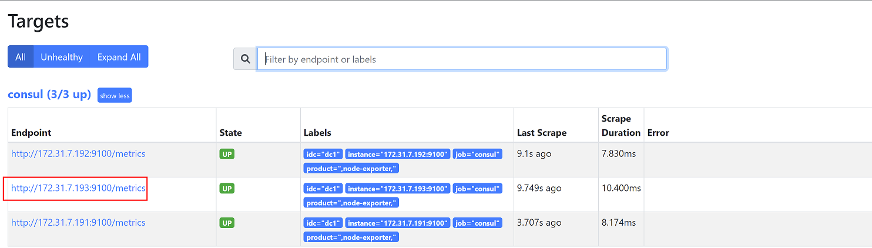Image resolution: width=872 pixels, height=248 pixels.
Task: Open 172.31.7.193:9100 metrics endpoint link
Action: click(78, 189)
